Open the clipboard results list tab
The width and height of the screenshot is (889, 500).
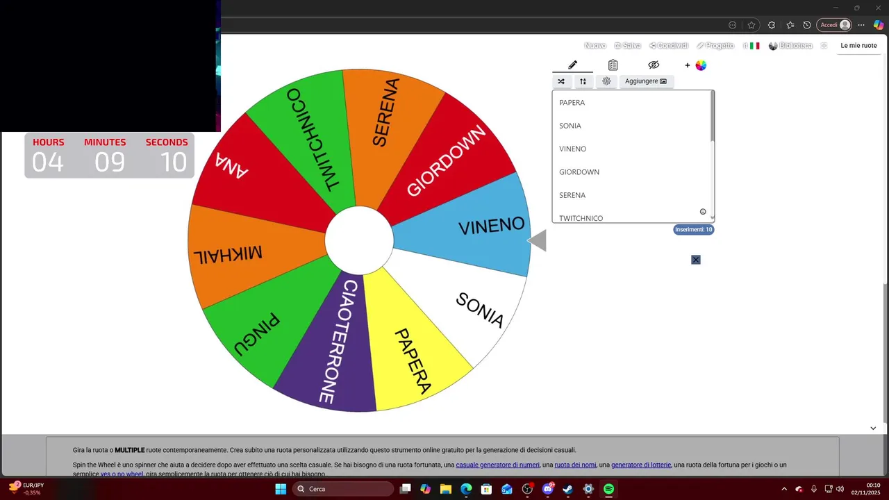tap(613, 65)
